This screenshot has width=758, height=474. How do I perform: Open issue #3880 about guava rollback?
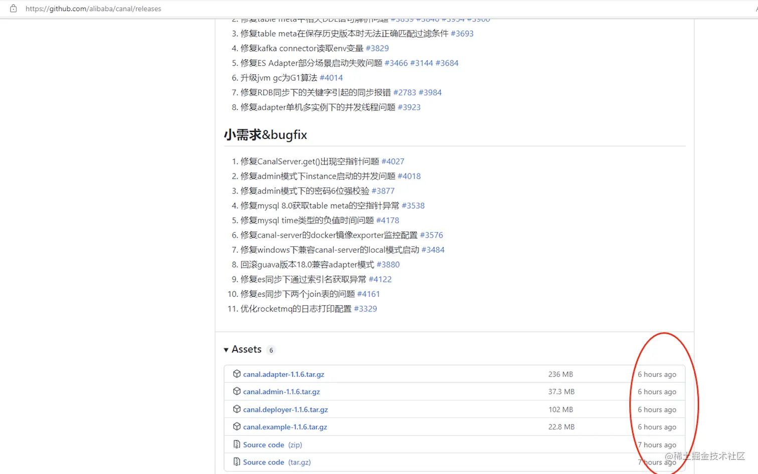tap(388, 264)
